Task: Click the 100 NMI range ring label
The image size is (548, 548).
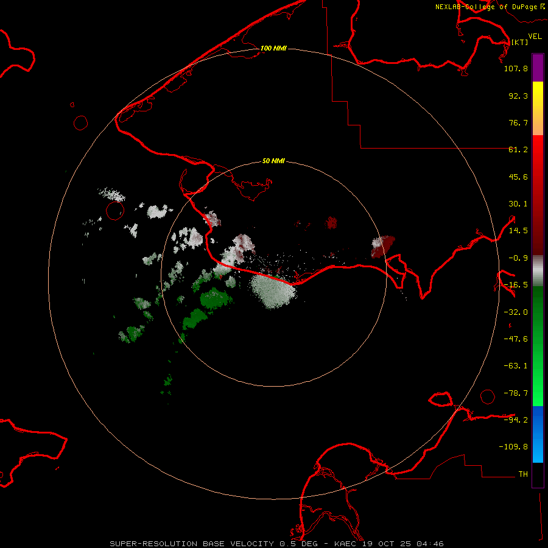Action: click(273, 48)
